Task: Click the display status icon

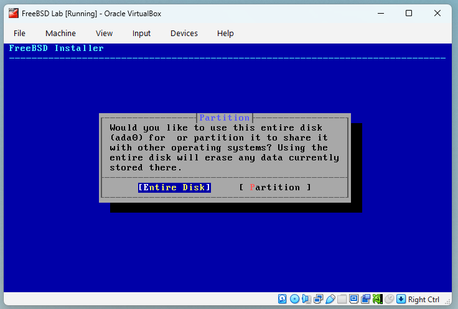Action: tap(353, 299)
